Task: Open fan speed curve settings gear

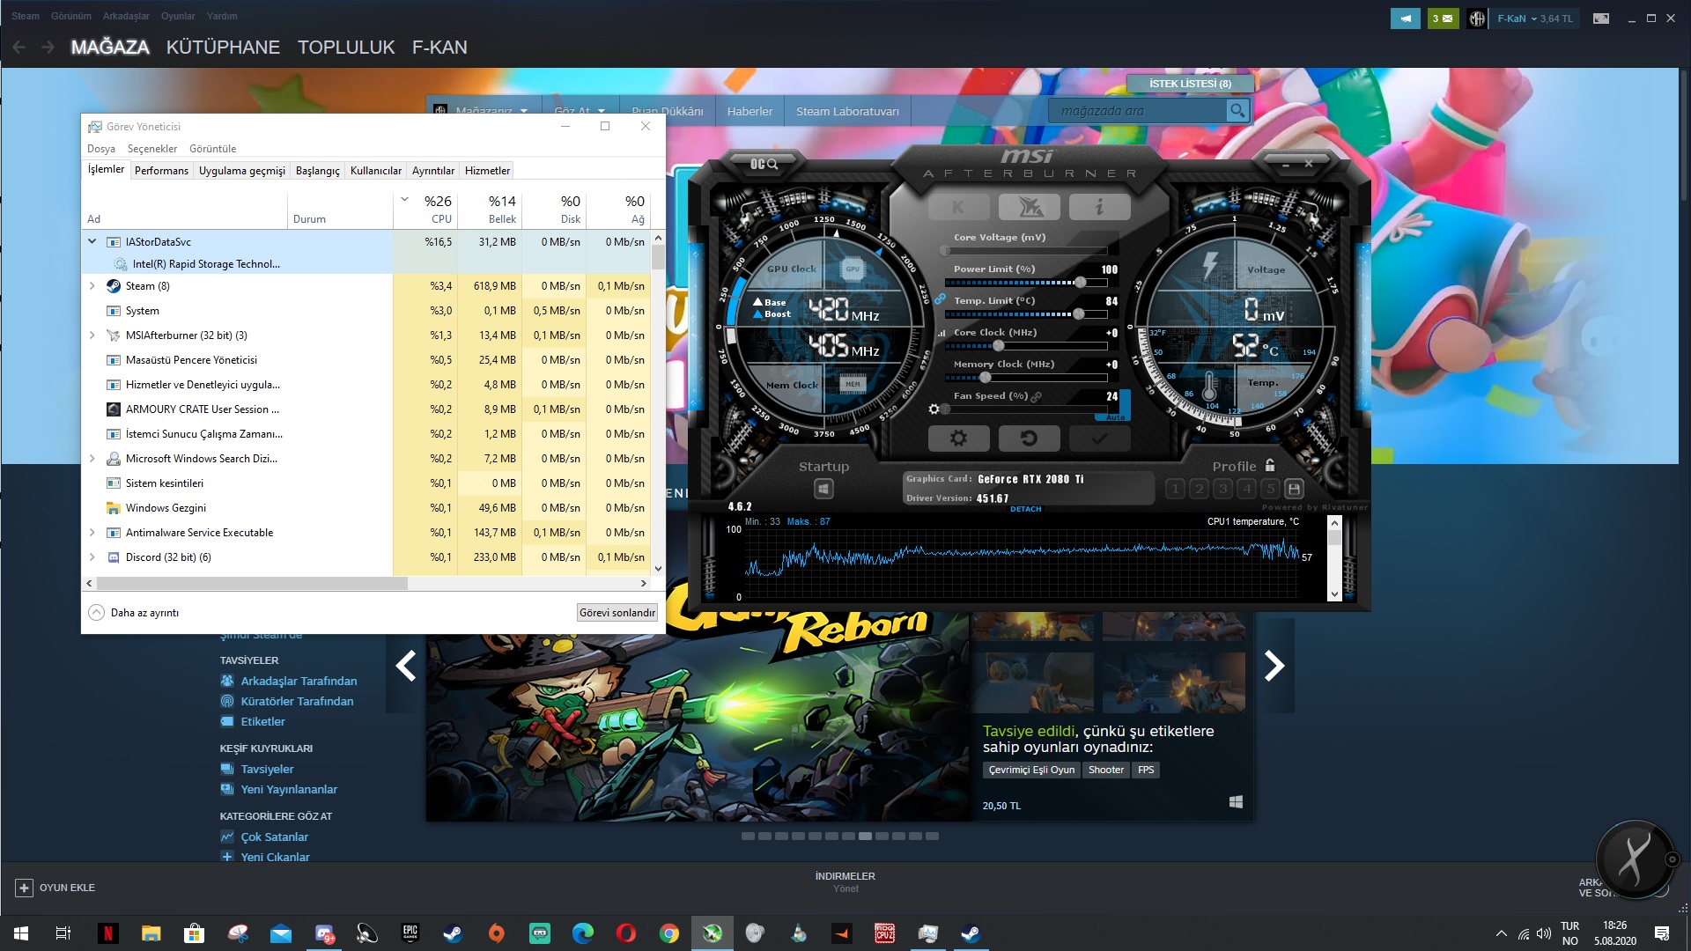Action: [934, 409]
